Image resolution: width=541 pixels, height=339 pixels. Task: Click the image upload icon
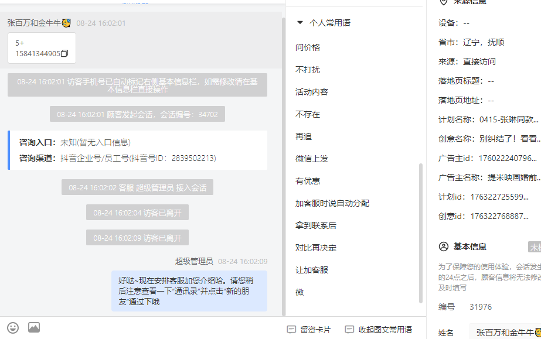[x=34, y=327]
